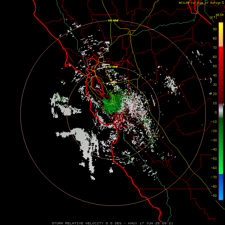The height and width of the screenshot is (225, 225).
Task: Click the blue segment of the color bar
Action: [221, 187]
